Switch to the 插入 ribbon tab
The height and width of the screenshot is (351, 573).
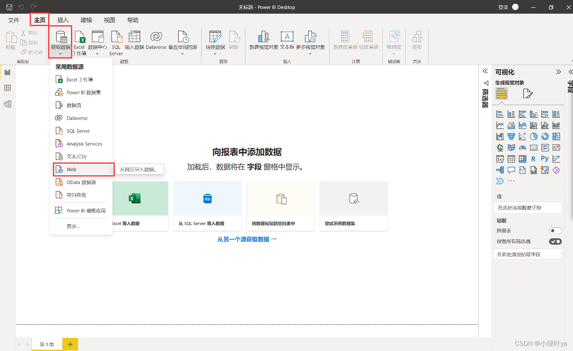pos(62,20)
